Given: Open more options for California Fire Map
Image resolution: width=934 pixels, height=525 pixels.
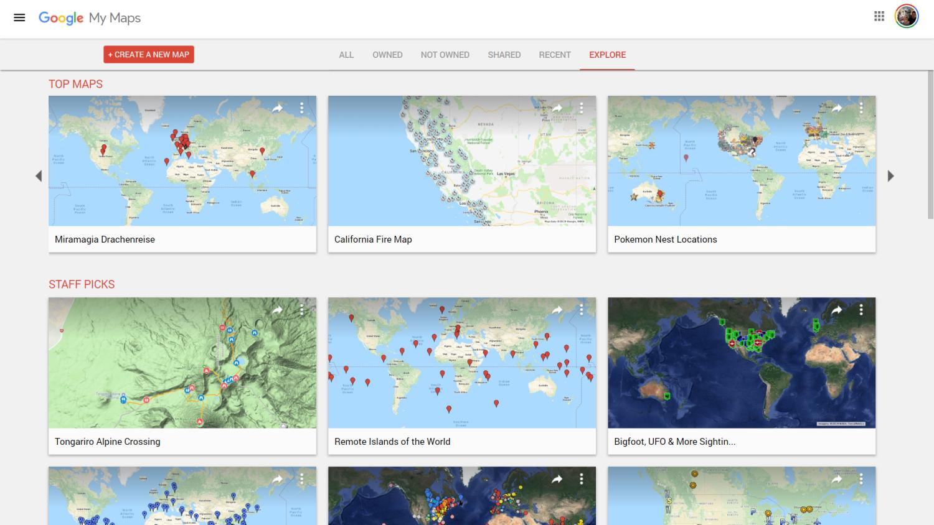Looking at the screenshot, I should point(582,108).
